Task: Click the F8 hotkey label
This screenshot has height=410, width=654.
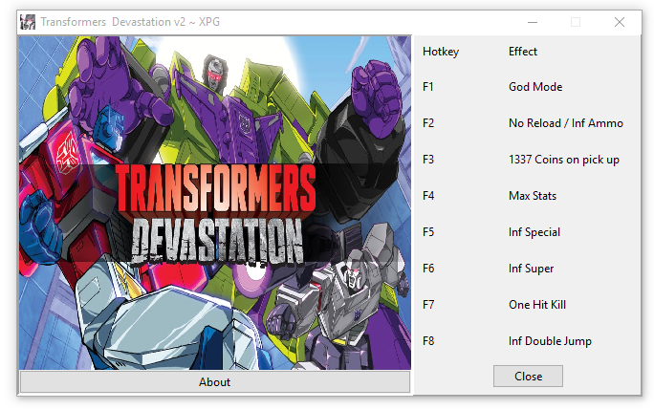Action: [x=428, y=341]
